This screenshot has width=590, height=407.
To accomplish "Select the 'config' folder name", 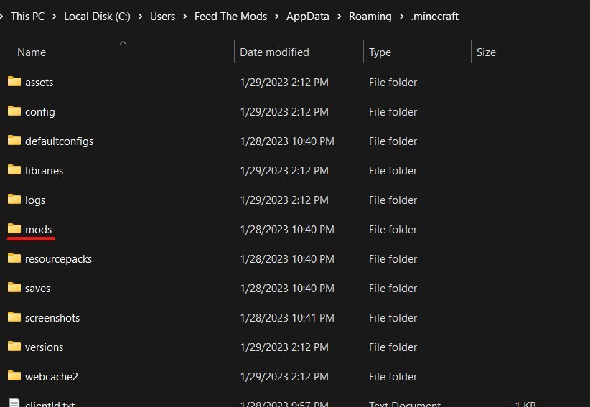I will coord(40,112).
